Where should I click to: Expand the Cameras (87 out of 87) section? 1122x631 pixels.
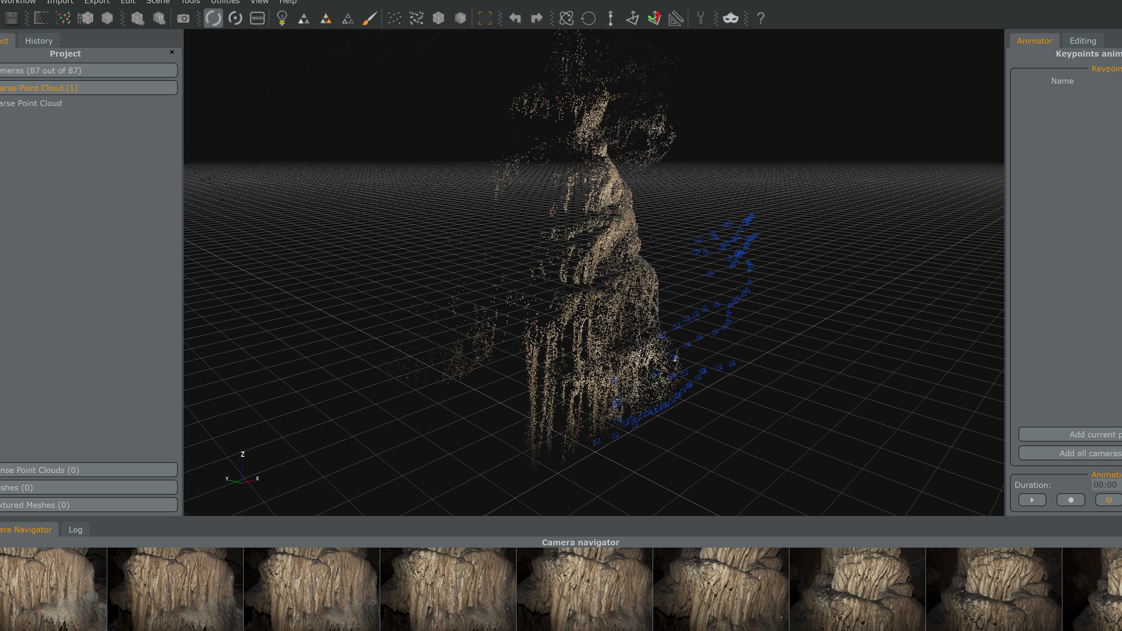tap(88, 70)
